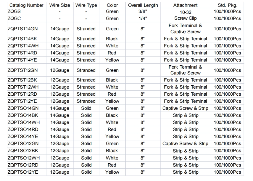
Task: Select the Attachment column header
Action: coord(186,5)
